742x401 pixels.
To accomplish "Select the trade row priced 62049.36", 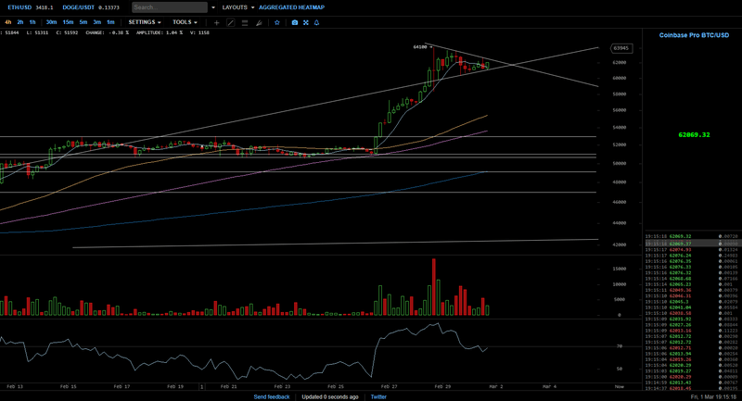I will (x=691, y=290).
